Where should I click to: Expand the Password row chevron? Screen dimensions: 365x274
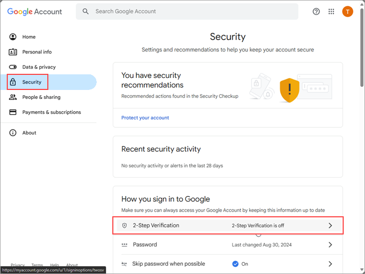[330, 245]
